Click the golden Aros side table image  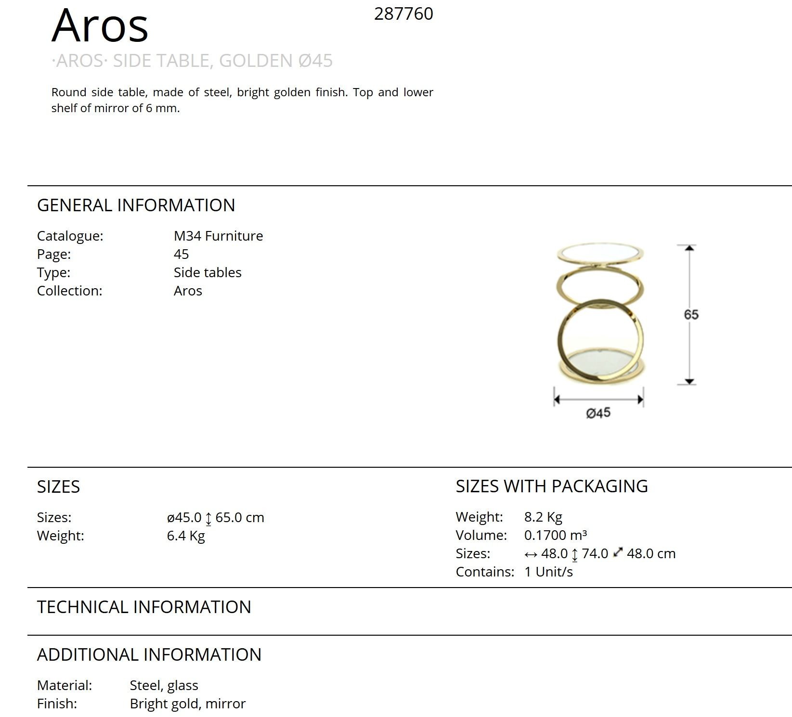coord(600,313)
